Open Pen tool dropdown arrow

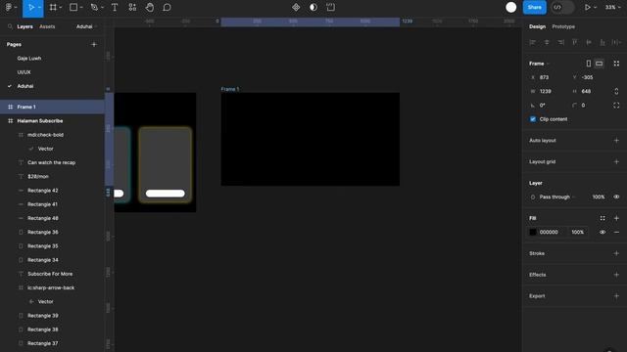(102, 8)
